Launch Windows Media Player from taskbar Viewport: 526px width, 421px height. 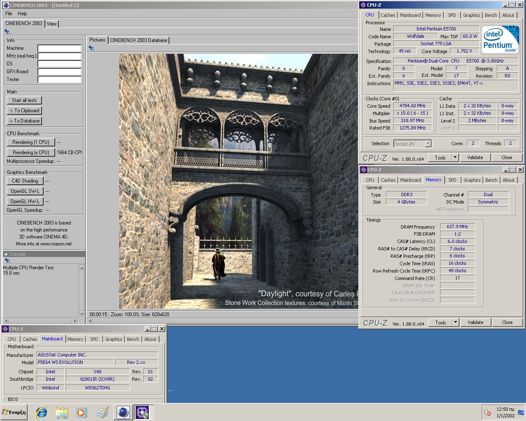pyautogui.click(x=81, y=412)
